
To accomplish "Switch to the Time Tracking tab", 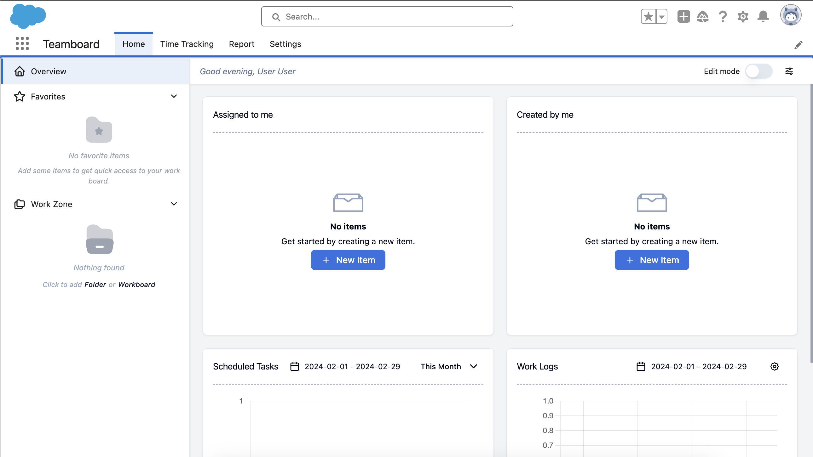I will [187, 44].
